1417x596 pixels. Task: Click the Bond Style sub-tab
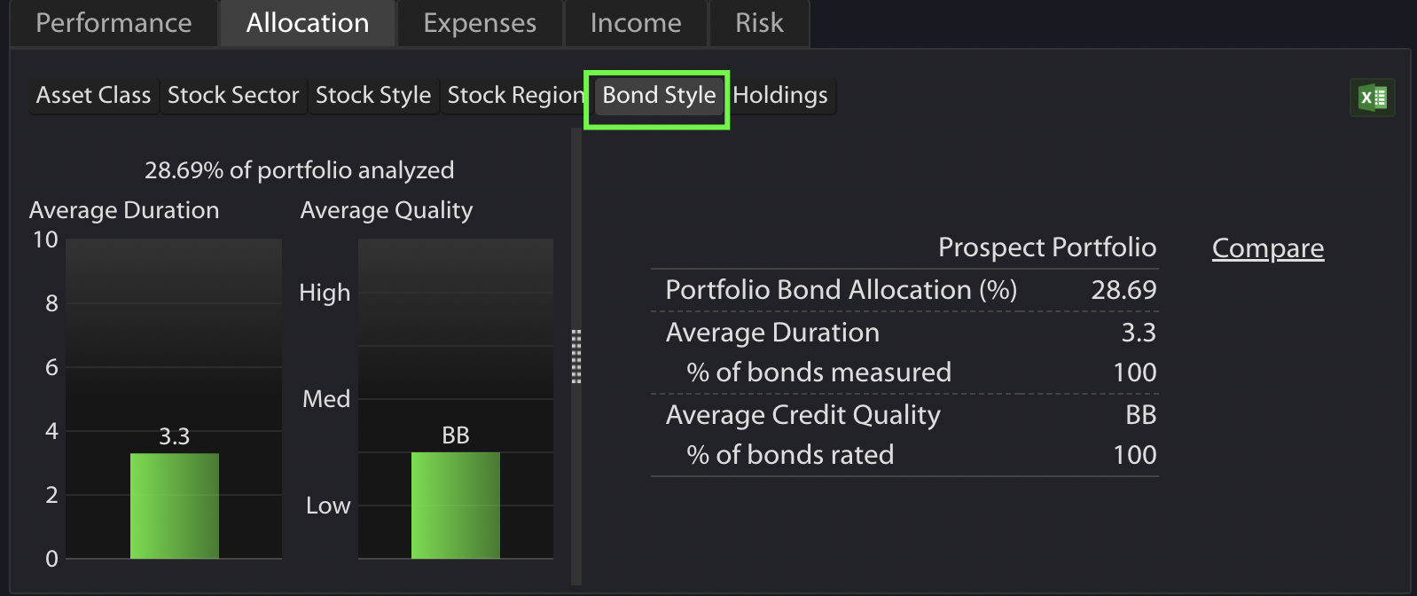[659, 96]
